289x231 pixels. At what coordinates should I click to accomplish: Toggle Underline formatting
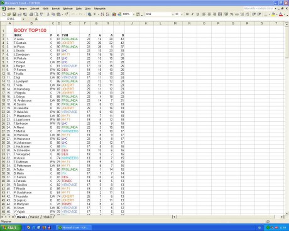click(x=197, y=14)
